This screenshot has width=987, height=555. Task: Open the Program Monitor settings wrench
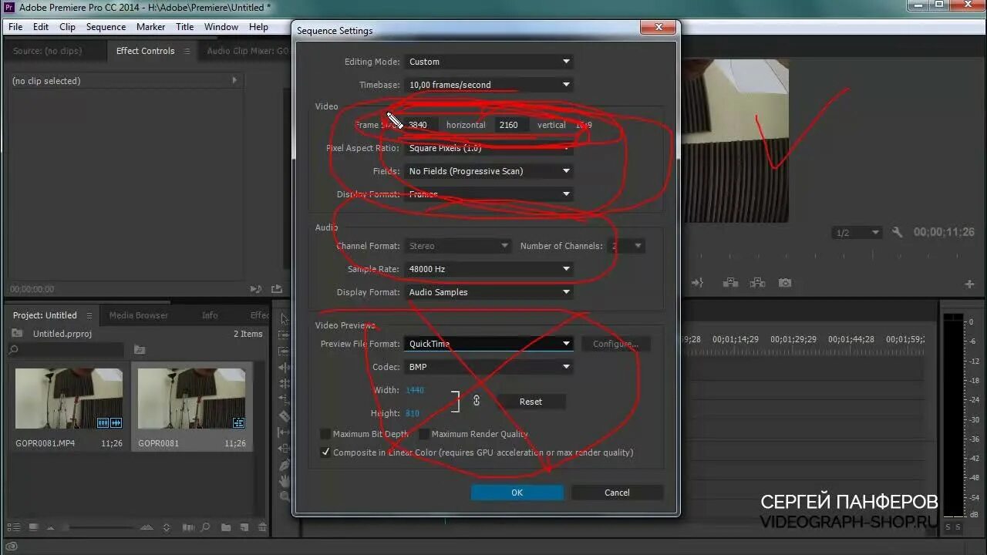[x=898, y=232]
